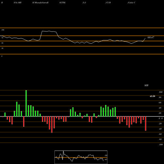Click the MR axis label 20
Image resolution: width=164 pixels, height=164 pixels.
160,113
